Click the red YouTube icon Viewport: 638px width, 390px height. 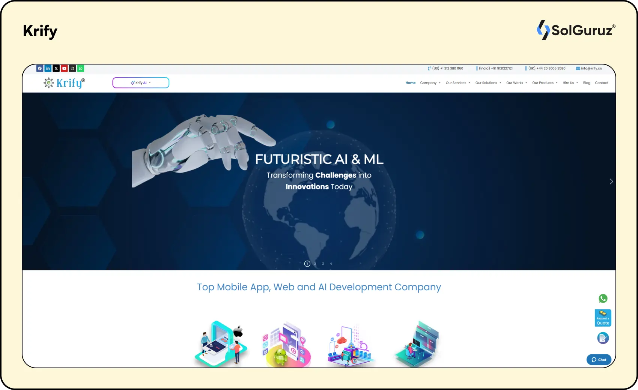64,68
